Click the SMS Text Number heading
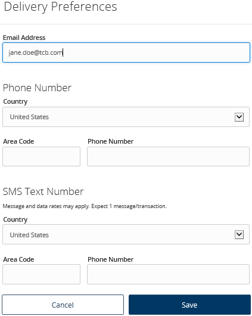252x316 pixels. click(x=43, y=191)
